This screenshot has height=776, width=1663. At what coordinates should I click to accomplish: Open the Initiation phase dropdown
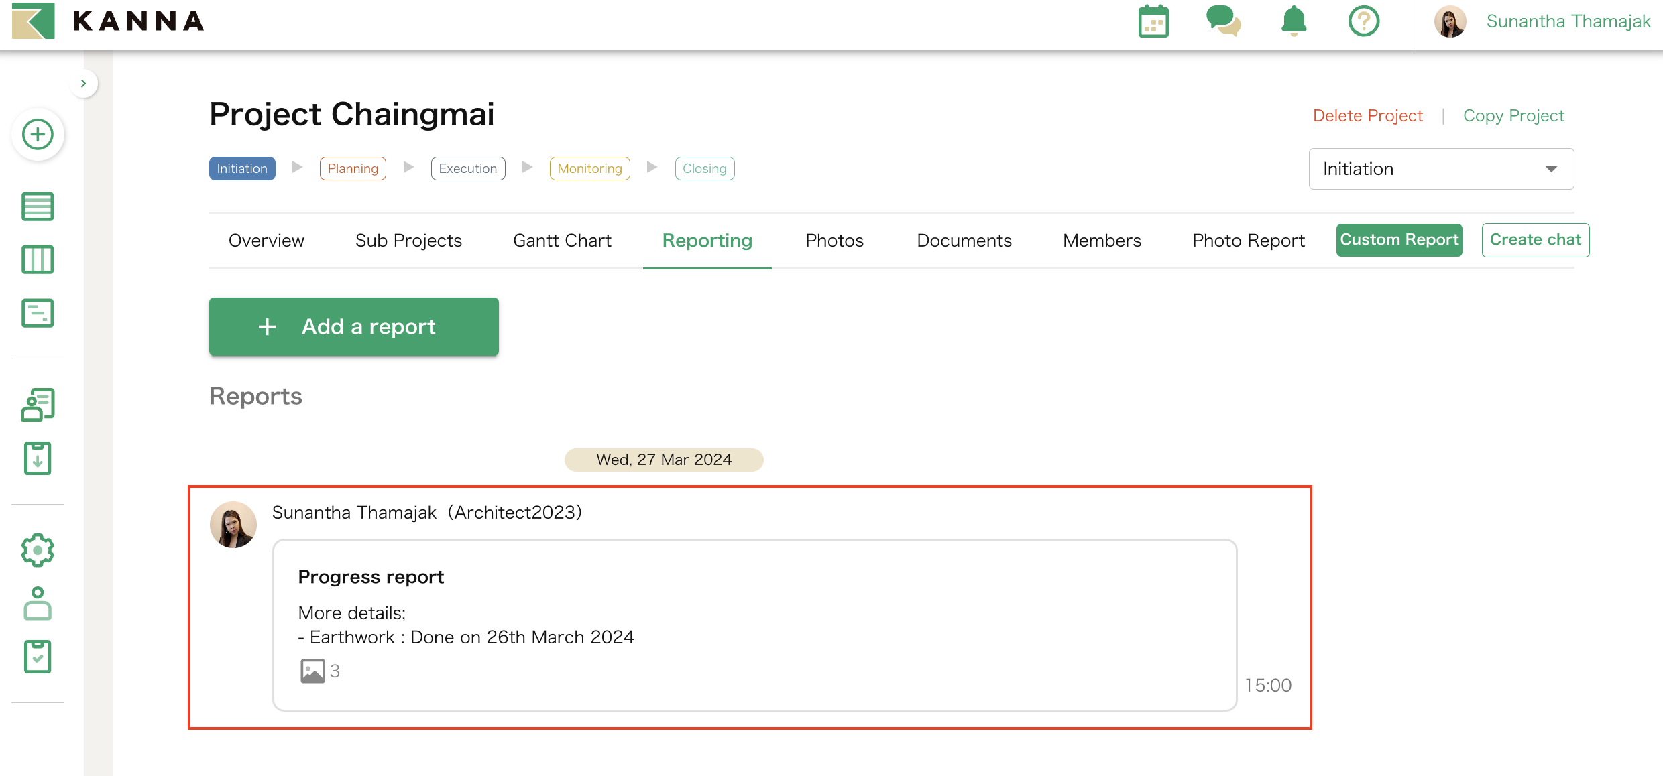pos(1440,169)
